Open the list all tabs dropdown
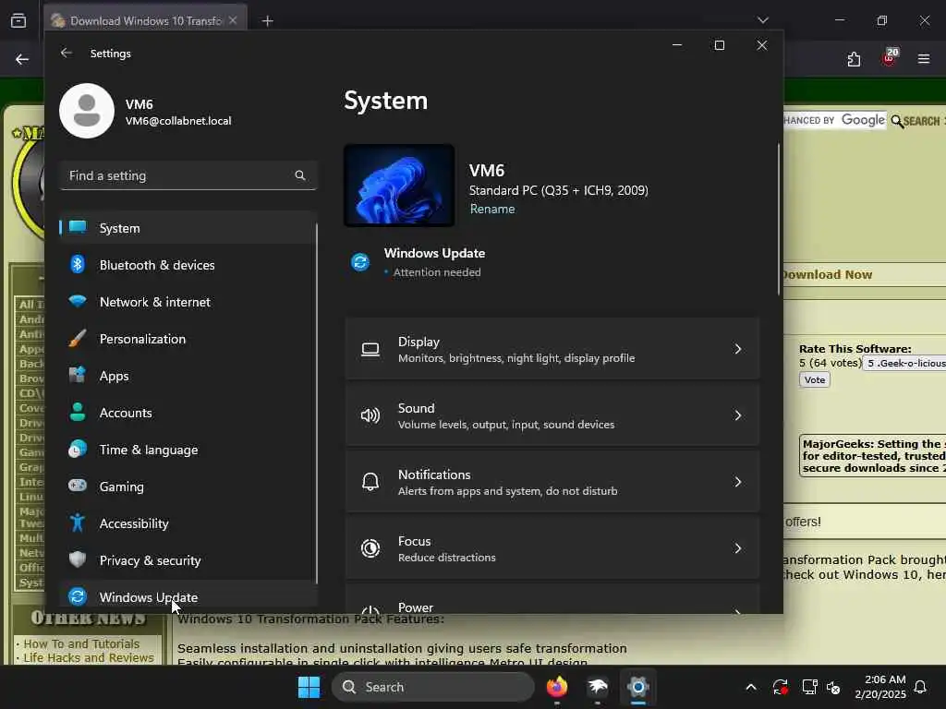The width and height of the screenshot is (946, 709). click(762, 20)
